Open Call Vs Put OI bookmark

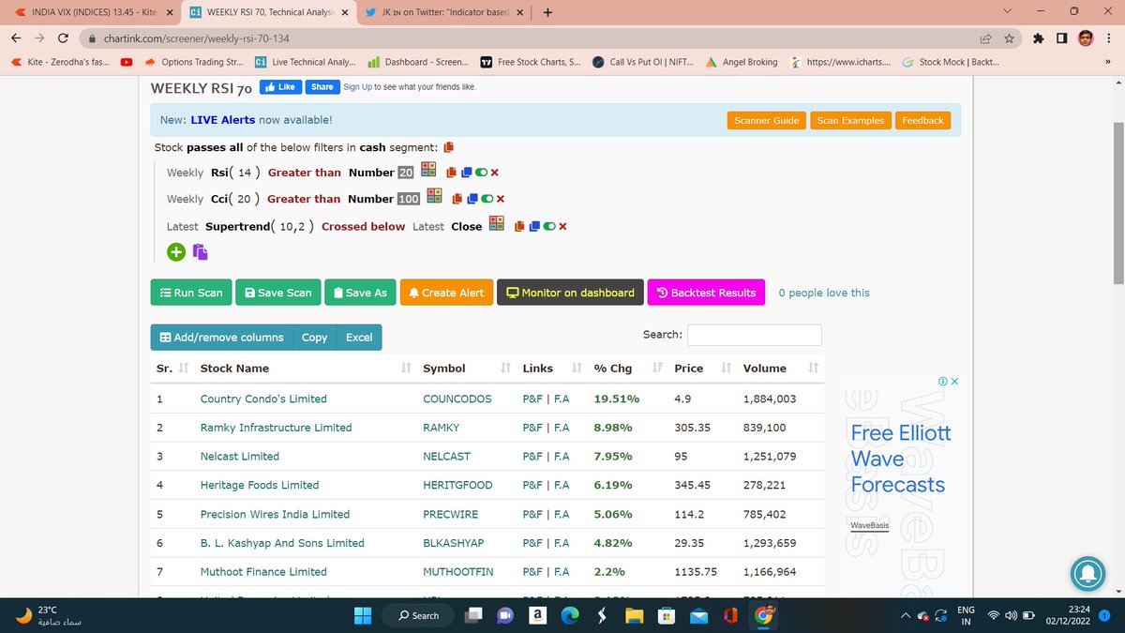643,62
